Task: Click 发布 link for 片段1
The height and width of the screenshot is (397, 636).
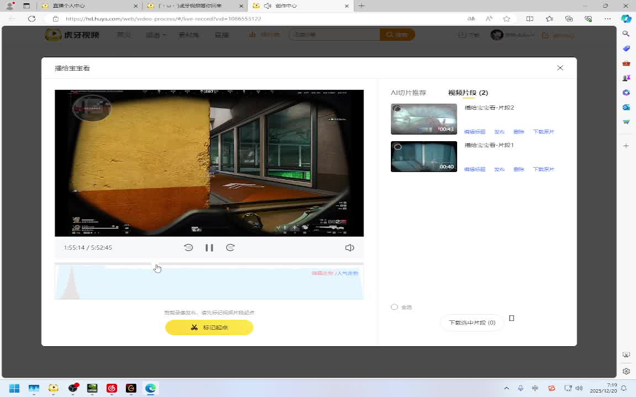Action: coord(499,169)
